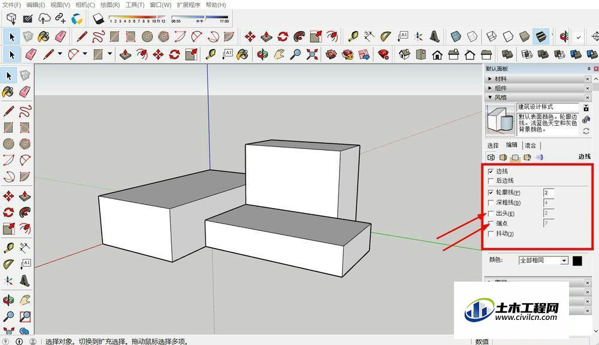Switch to Iso view house icon
Screen dimensions: 599x345
tap(404, 54)
